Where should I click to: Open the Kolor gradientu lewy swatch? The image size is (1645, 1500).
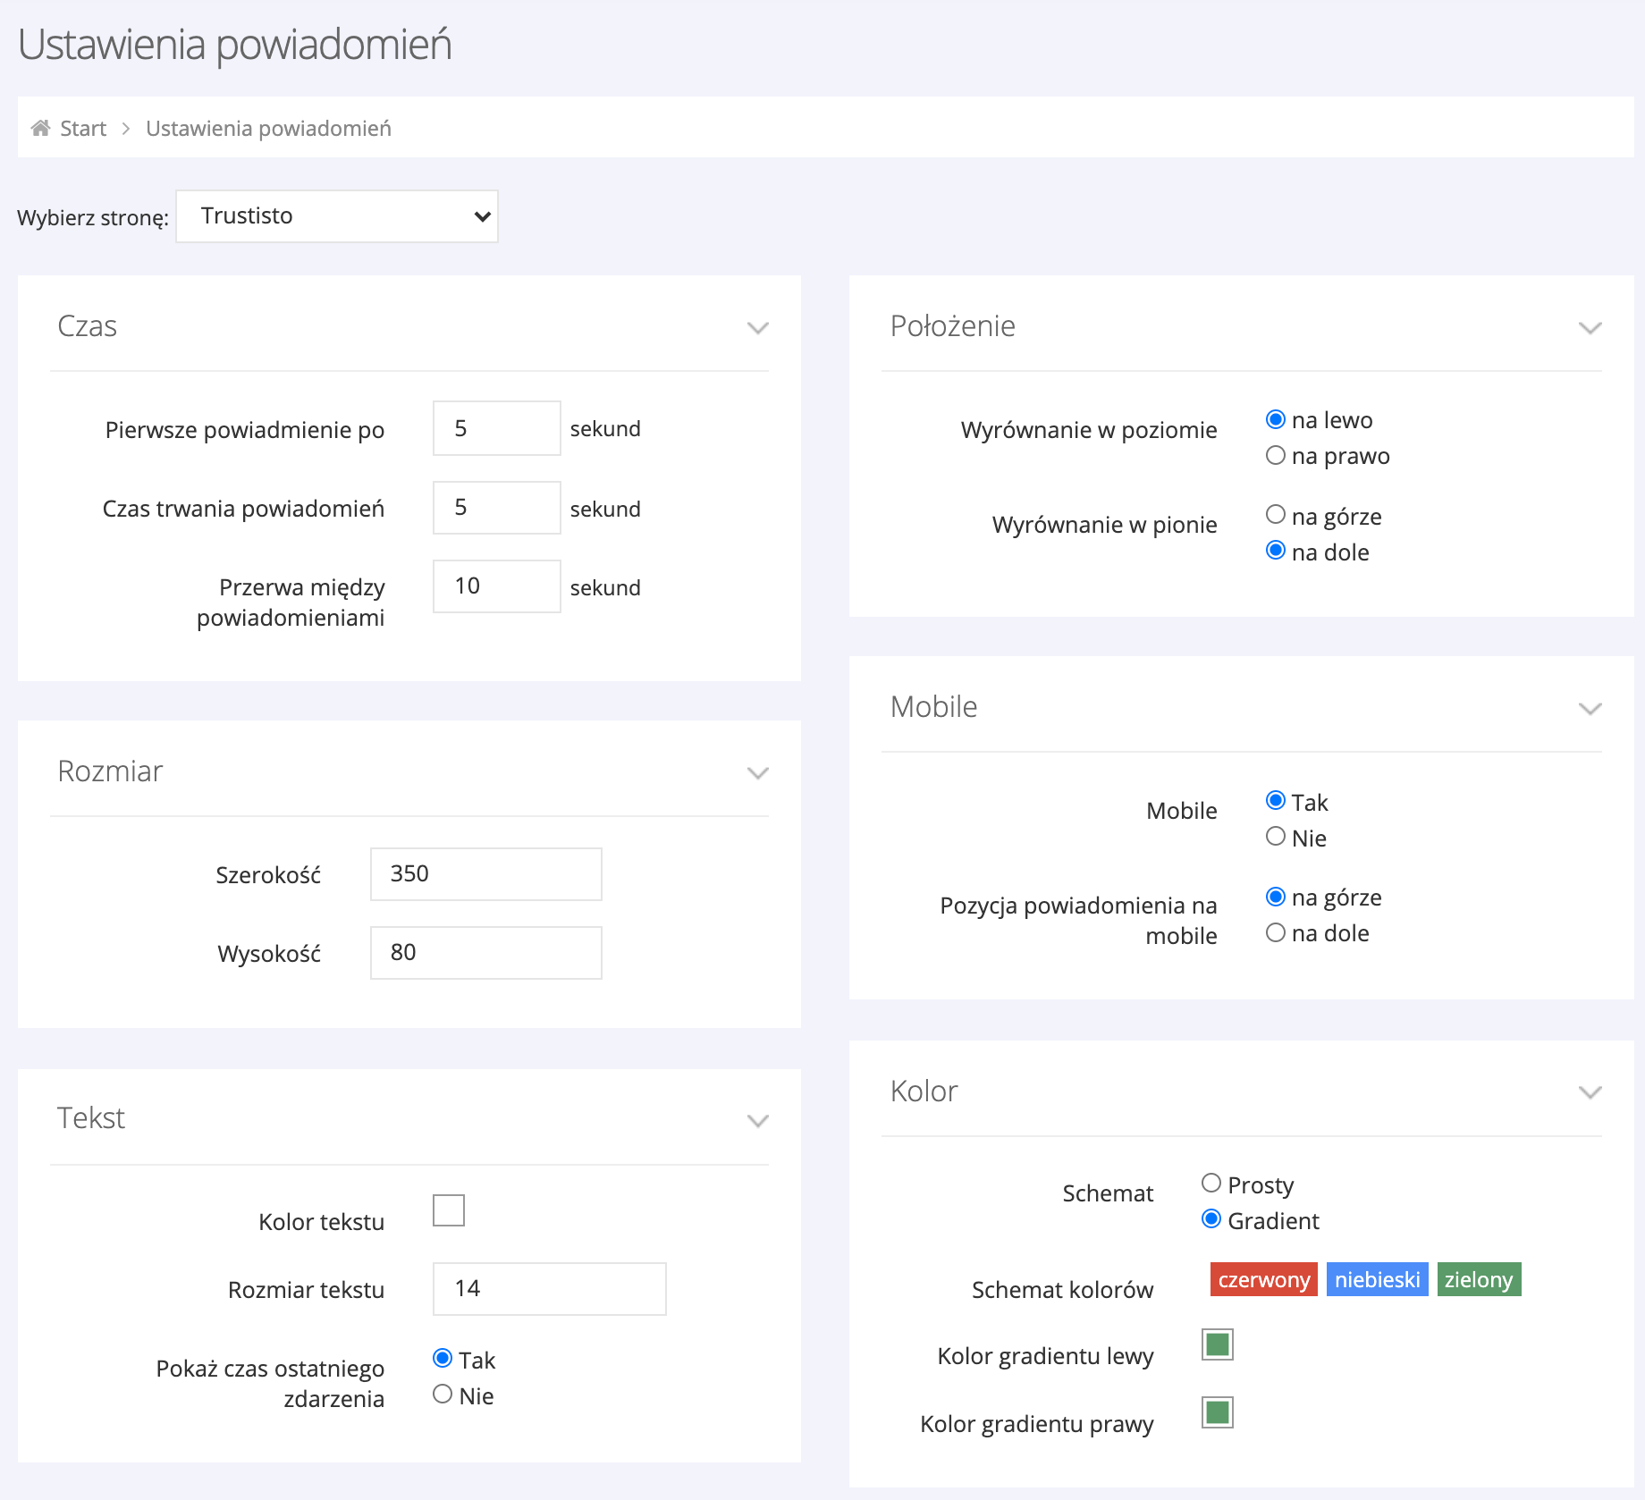click(1217, 1344)
